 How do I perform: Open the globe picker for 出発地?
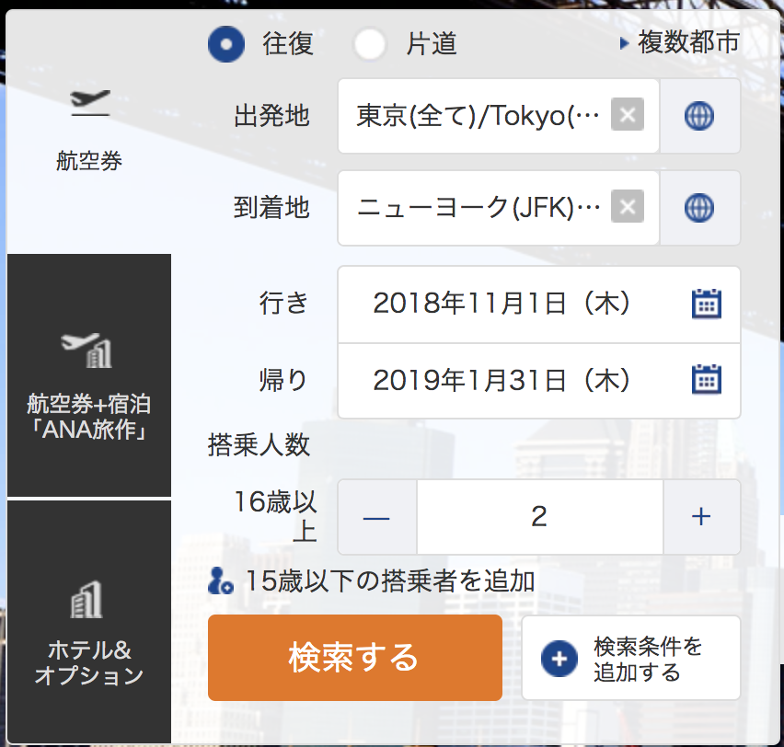pyautogui.click(x=699, y=116)
